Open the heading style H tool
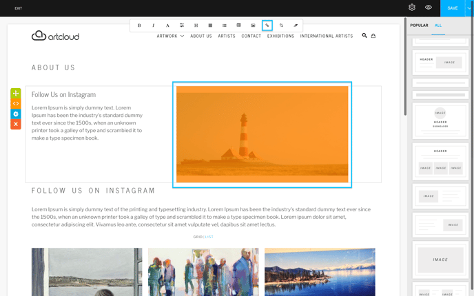 point(196,25)
